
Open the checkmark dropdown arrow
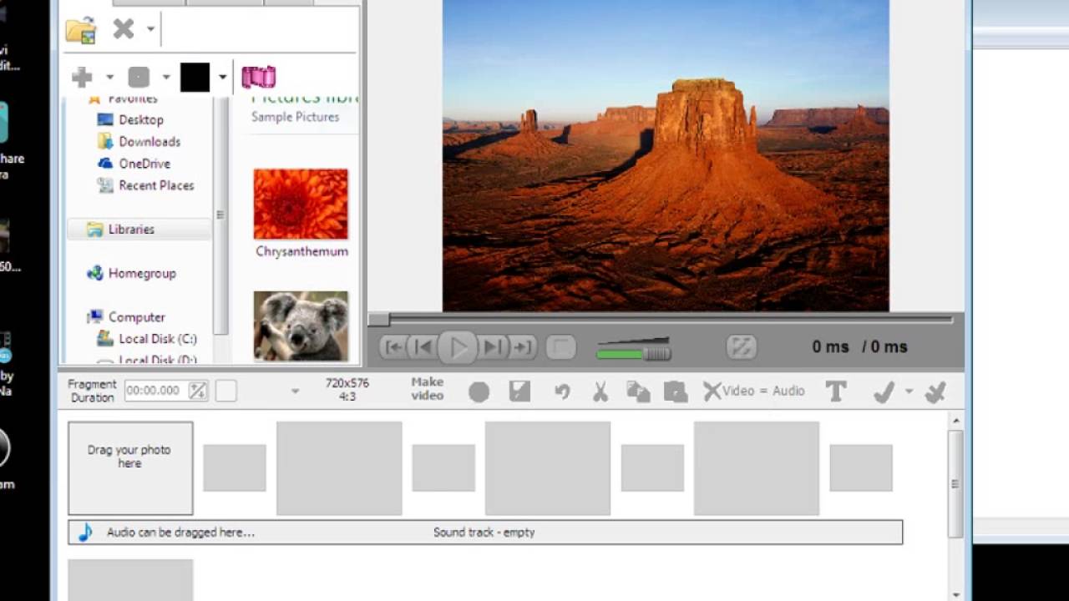point(909,391)
